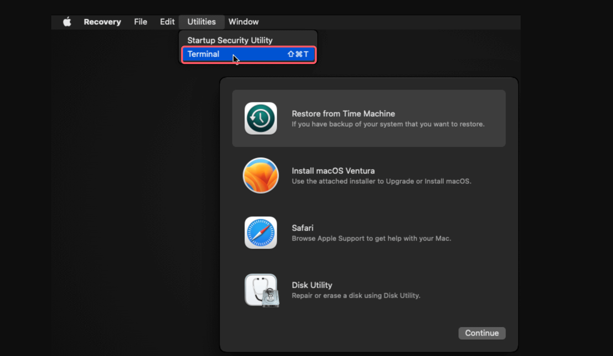Click 'Repair or erase a disk' description

[356, 295]
